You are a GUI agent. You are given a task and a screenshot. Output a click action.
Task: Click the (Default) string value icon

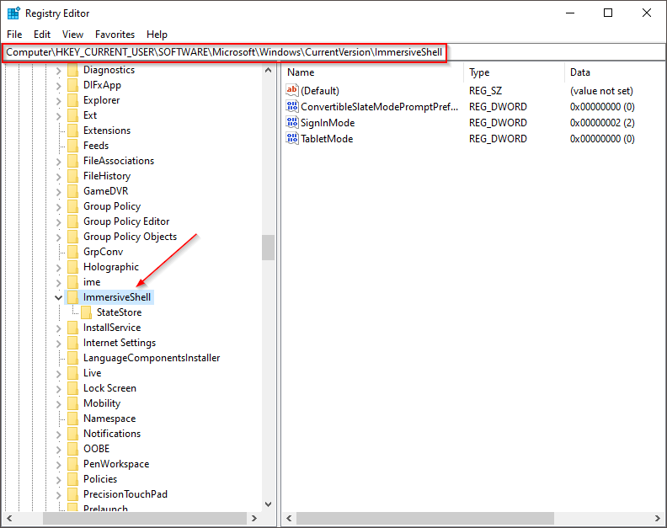291,90
